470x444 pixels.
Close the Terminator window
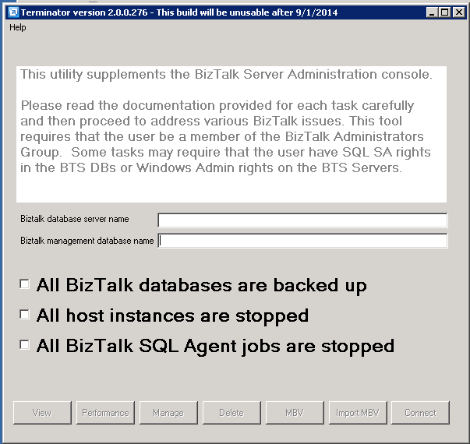tap(459, 12)
